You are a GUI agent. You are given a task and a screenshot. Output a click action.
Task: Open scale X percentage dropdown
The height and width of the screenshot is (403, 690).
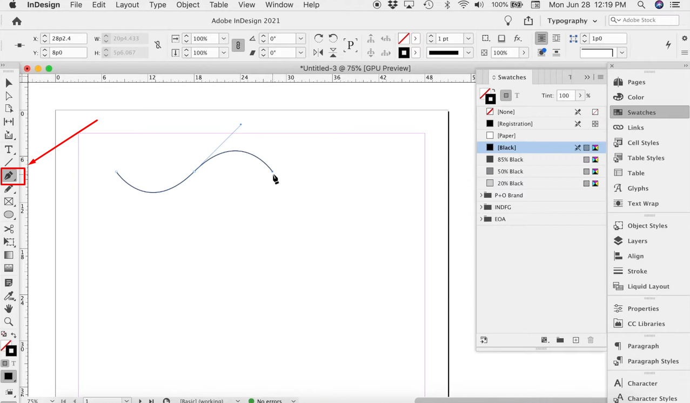(224, 38)
